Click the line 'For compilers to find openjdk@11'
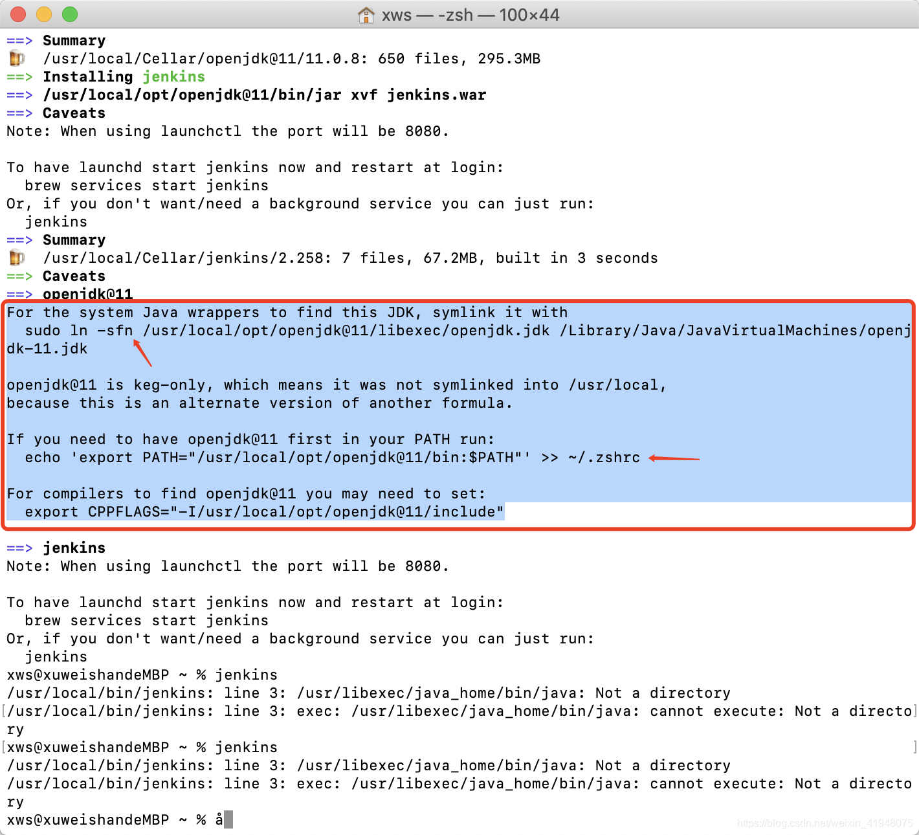 tap(246, 493)
